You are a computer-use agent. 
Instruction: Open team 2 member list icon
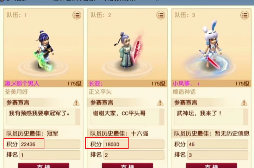(x=161, y=15)
